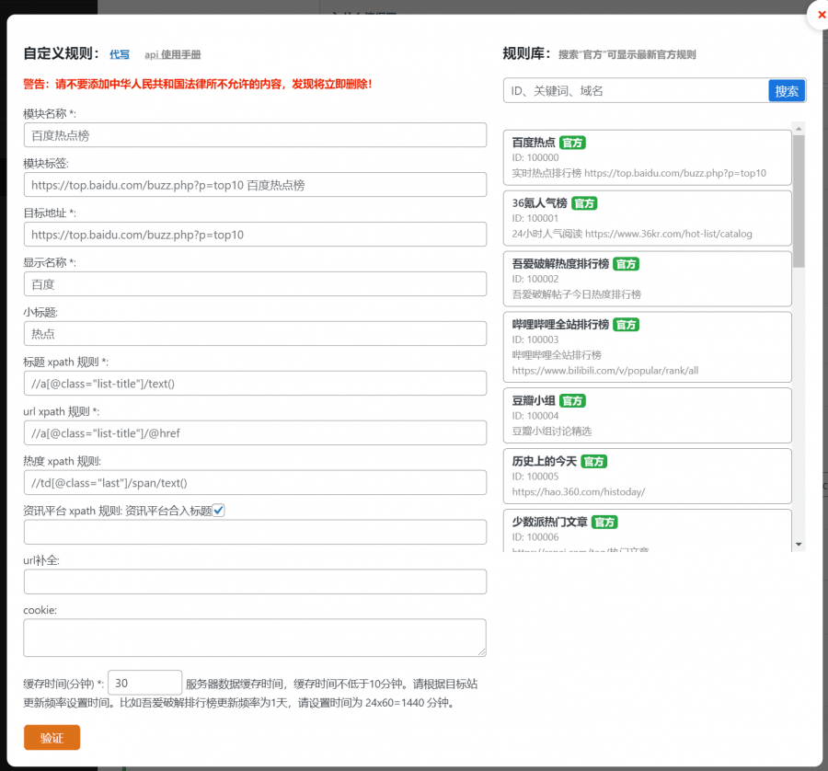Click the blue 搜索 button
The image size is (828, 771).
point(785,91)
